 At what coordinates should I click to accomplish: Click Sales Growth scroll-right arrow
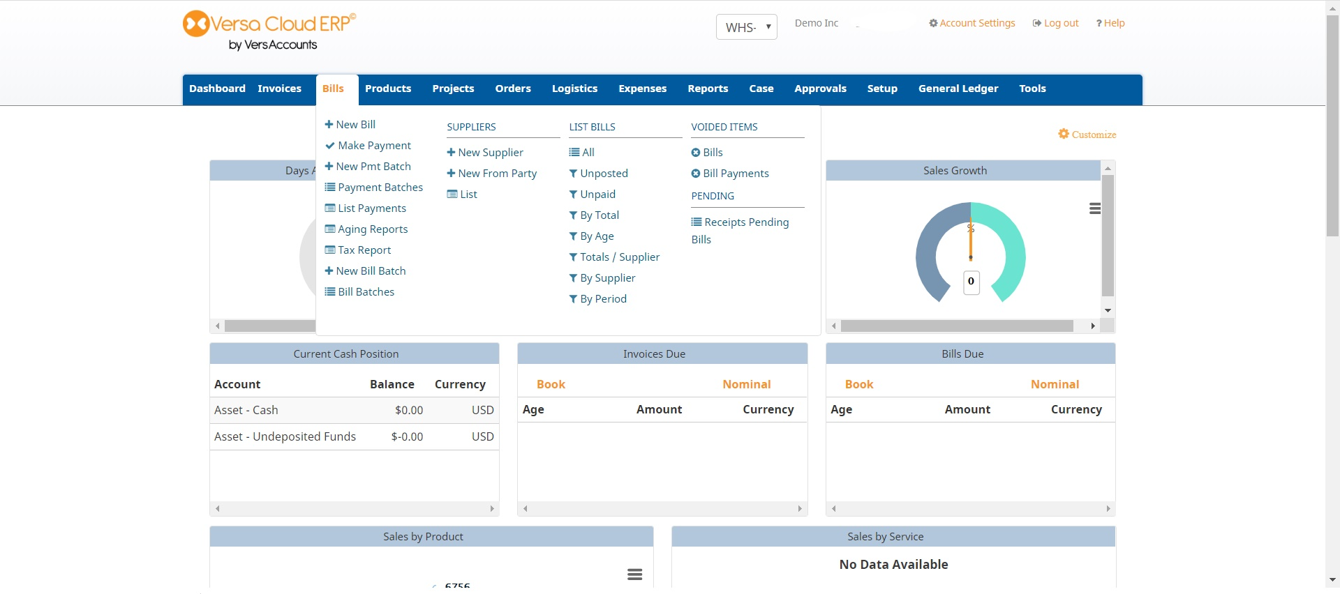pyautogui.click(x=1093, y=326)
